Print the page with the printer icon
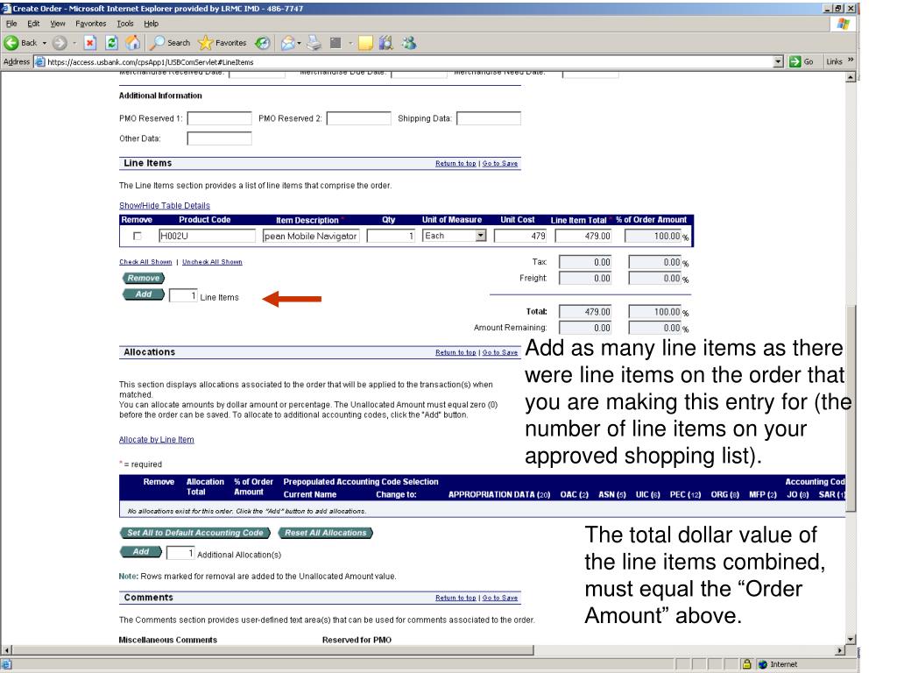Image resolution: width=897 pixels, height=673 pixels. tap(314, 43)
